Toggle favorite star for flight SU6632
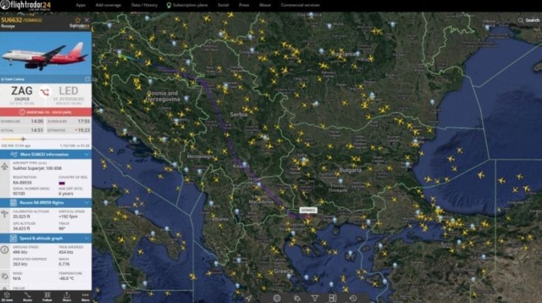542x303 pixels. 78,20
